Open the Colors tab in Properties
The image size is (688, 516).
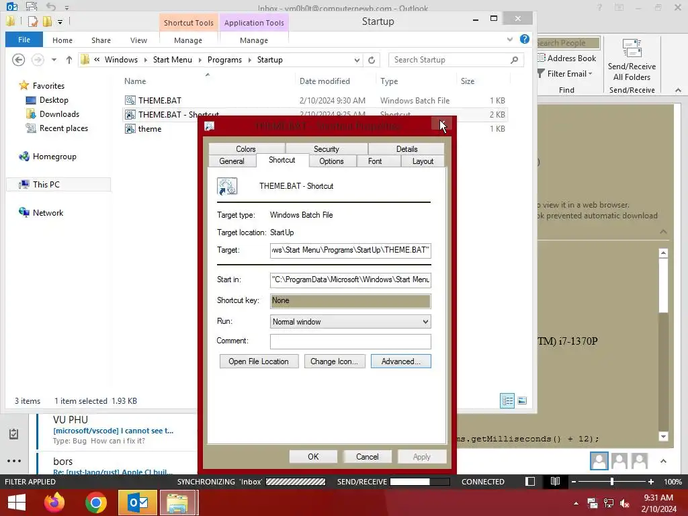point(246,148)
